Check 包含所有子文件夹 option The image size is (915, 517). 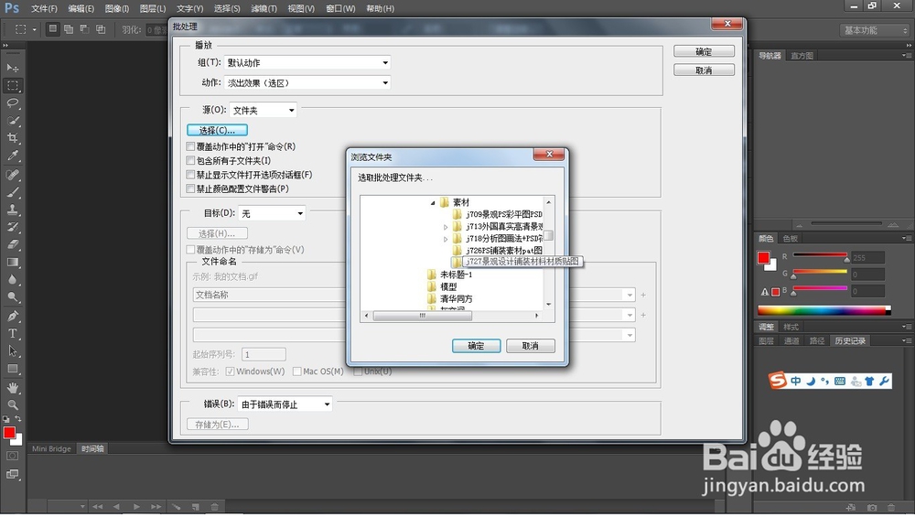click(190, 160)
